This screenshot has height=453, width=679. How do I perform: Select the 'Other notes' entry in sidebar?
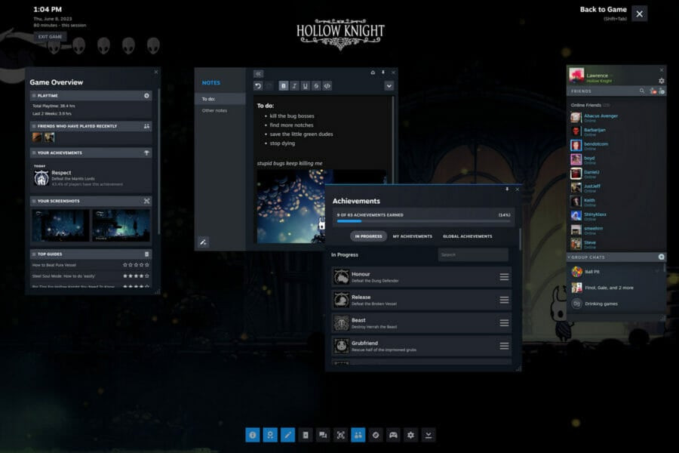click(x=220, y=110)
